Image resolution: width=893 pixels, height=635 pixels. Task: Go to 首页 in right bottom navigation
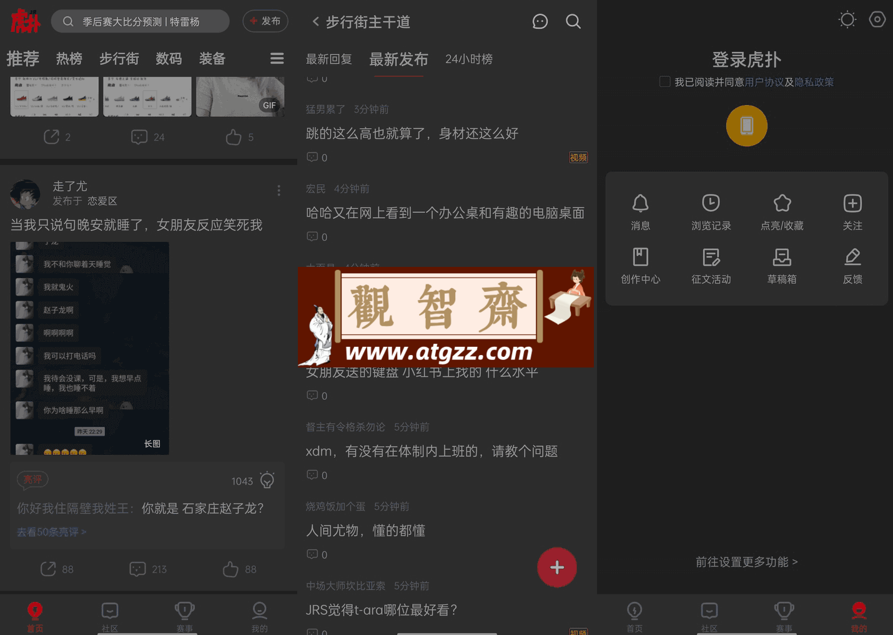click(634, 616)
